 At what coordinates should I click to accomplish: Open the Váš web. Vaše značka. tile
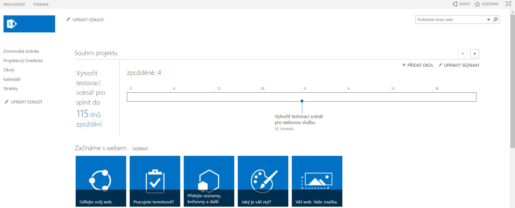317,181
